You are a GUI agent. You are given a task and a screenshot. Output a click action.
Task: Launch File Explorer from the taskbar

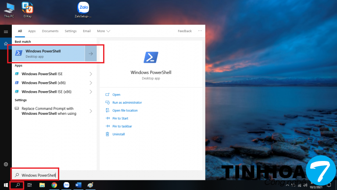tap(42, 185)
